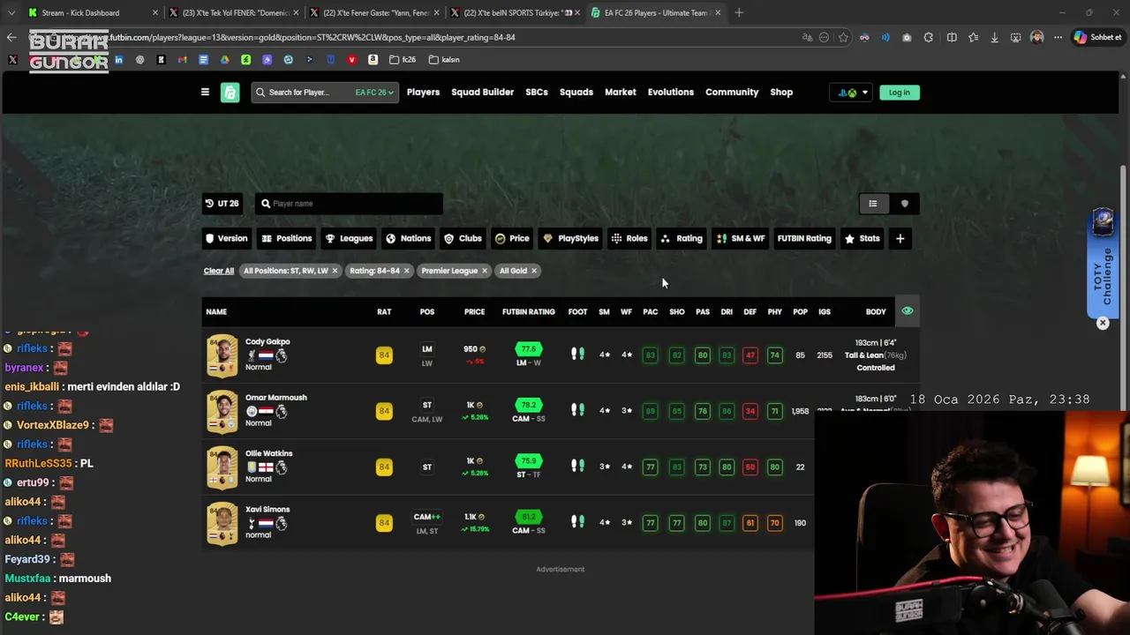Screen dimensions: 1130x635
Task: Open the Shop page
Action: [781, 92]
